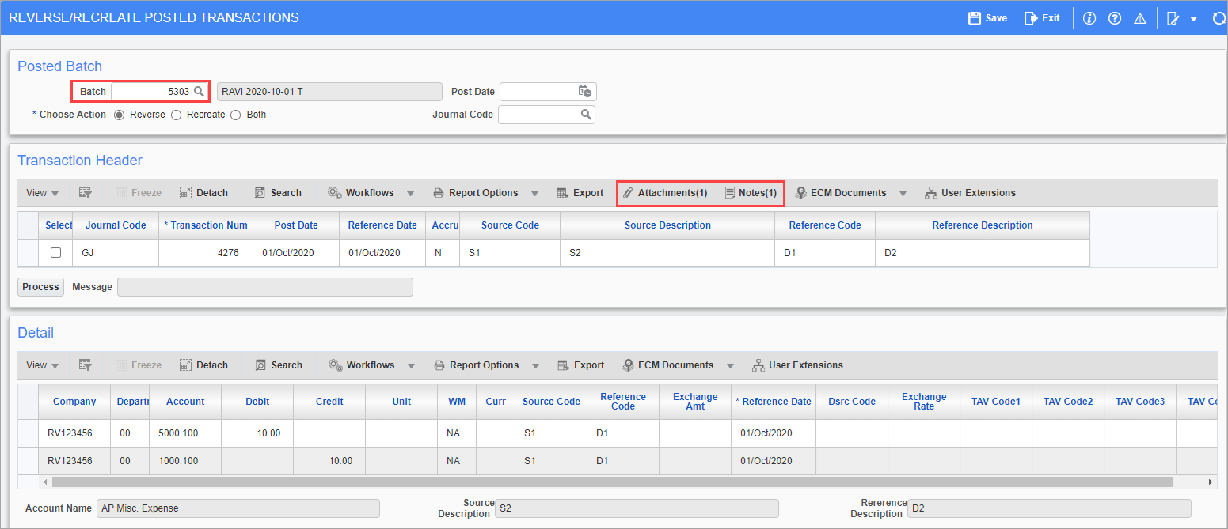
Task: Check the Select checkbox for transaction 4276
Action: [55, 251]
